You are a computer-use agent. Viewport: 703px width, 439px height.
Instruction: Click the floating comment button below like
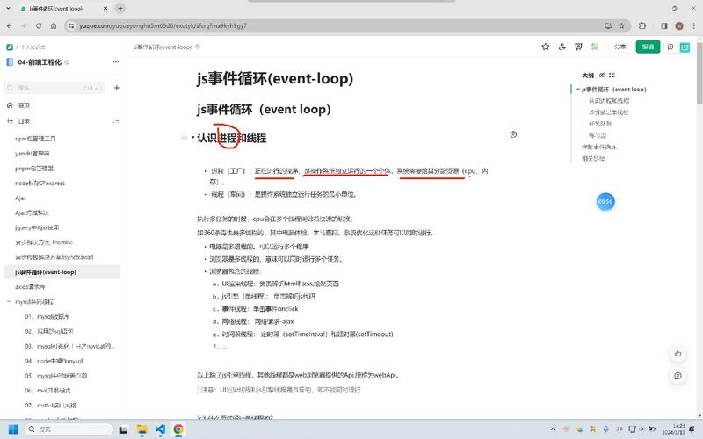coord(678,376)
